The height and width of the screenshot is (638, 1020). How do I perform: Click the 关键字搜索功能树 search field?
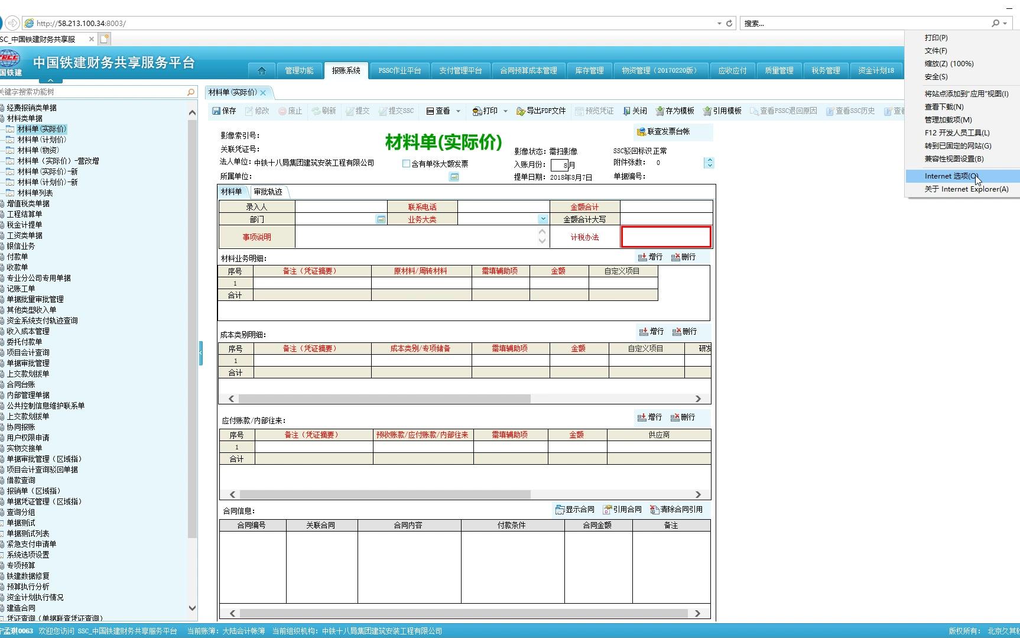coord(92,92)
